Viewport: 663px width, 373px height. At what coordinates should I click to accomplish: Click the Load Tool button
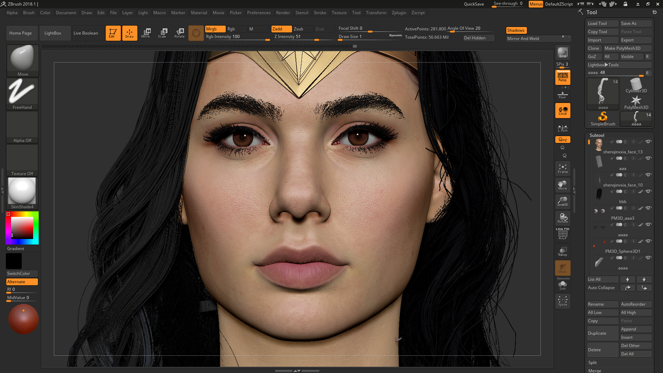(603, 23)
